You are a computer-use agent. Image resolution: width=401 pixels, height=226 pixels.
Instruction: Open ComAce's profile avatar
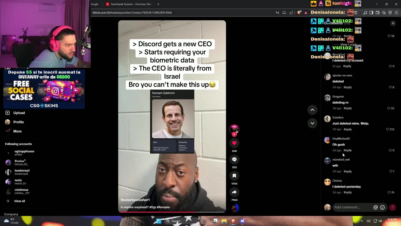(327, 119)
